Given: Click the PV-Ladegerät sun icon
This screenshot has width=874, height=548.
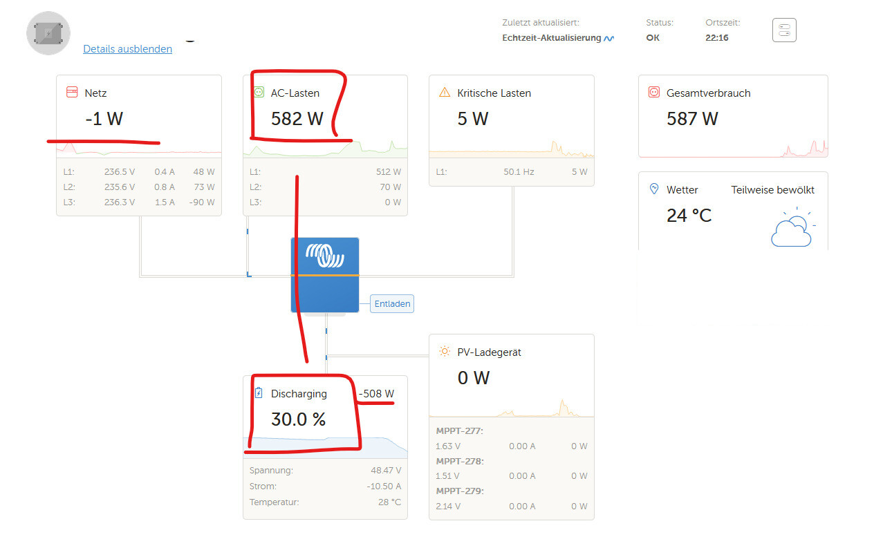Looking at the screenshot, I should point(445,352).
